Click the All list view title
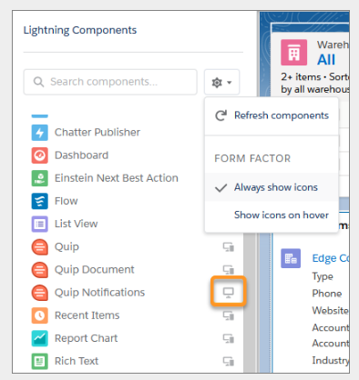The image size is (359, 380). pyautogui.click(x=326, y=59)
